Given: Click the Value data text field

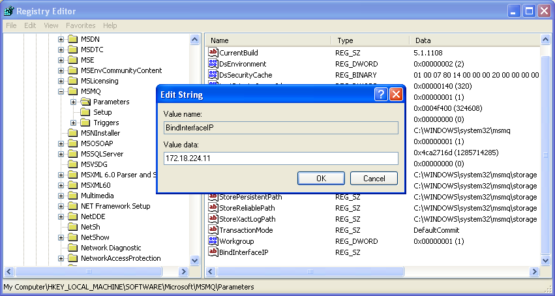Looking at the screenshot, I should pos(280,158).
